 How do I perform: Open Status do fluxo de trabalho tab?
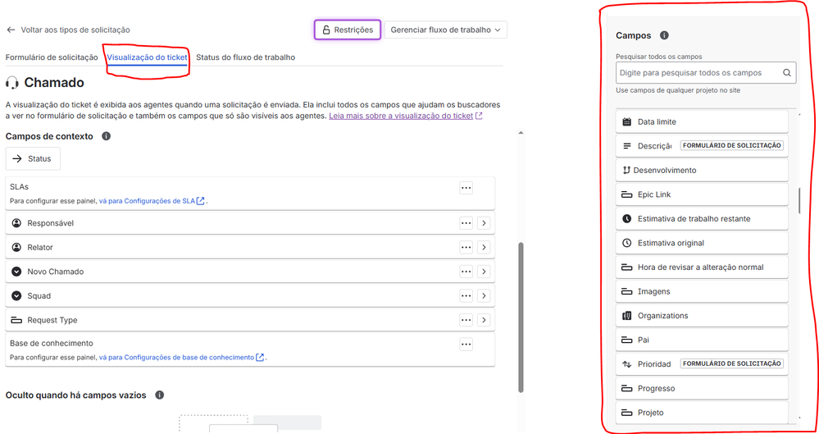tap(245, 57)
